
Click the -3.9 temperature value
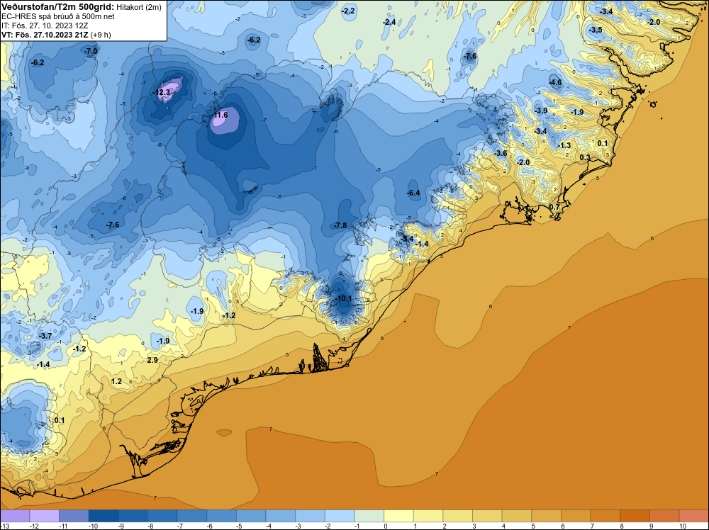click(x=541, y=111)
